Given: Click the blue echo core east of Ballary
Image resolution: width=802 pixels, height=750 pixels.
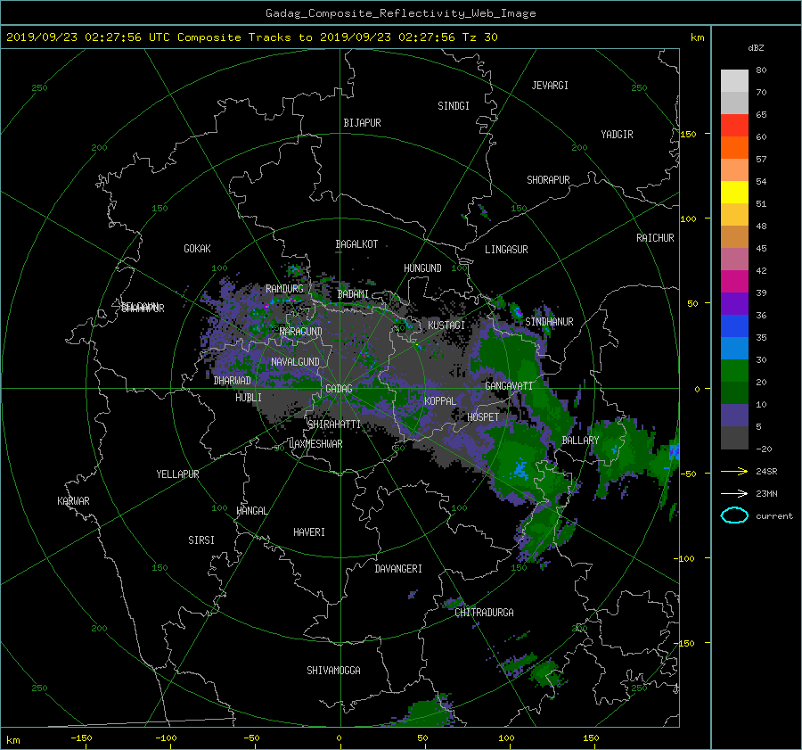Looking at the screenshot, I should click(x=674, y=452).
